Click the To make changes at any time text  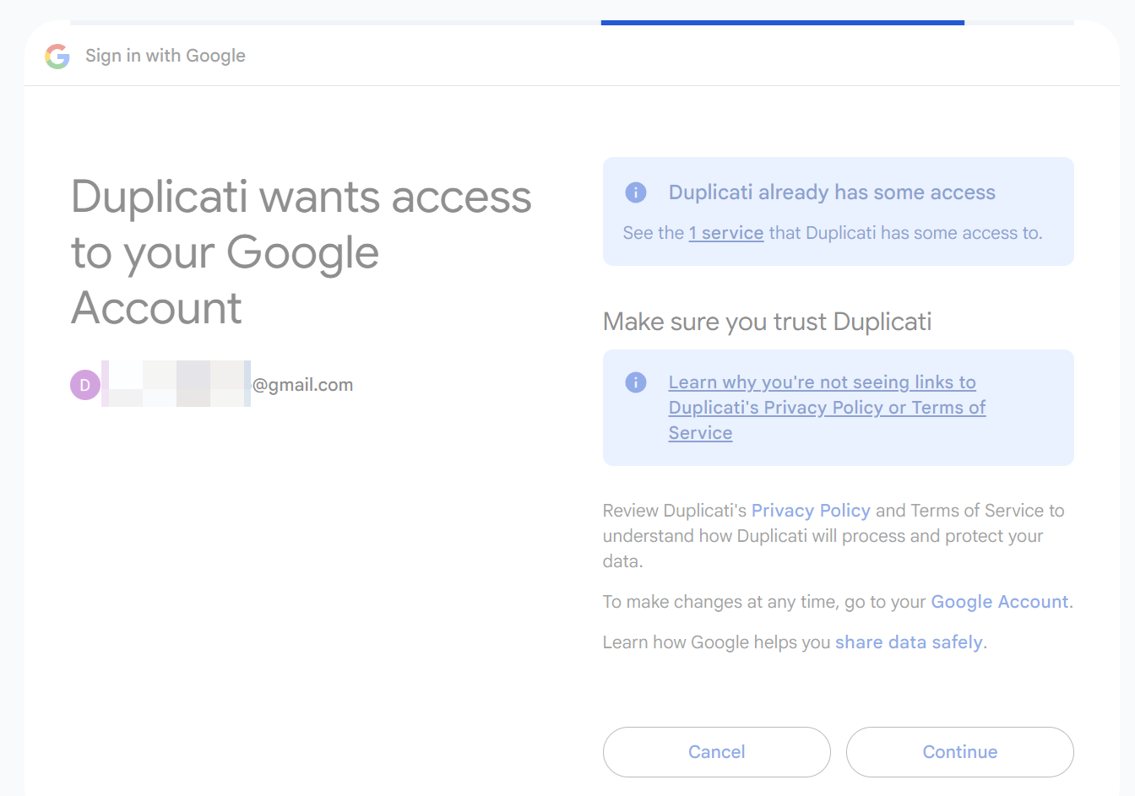[765, 602]
